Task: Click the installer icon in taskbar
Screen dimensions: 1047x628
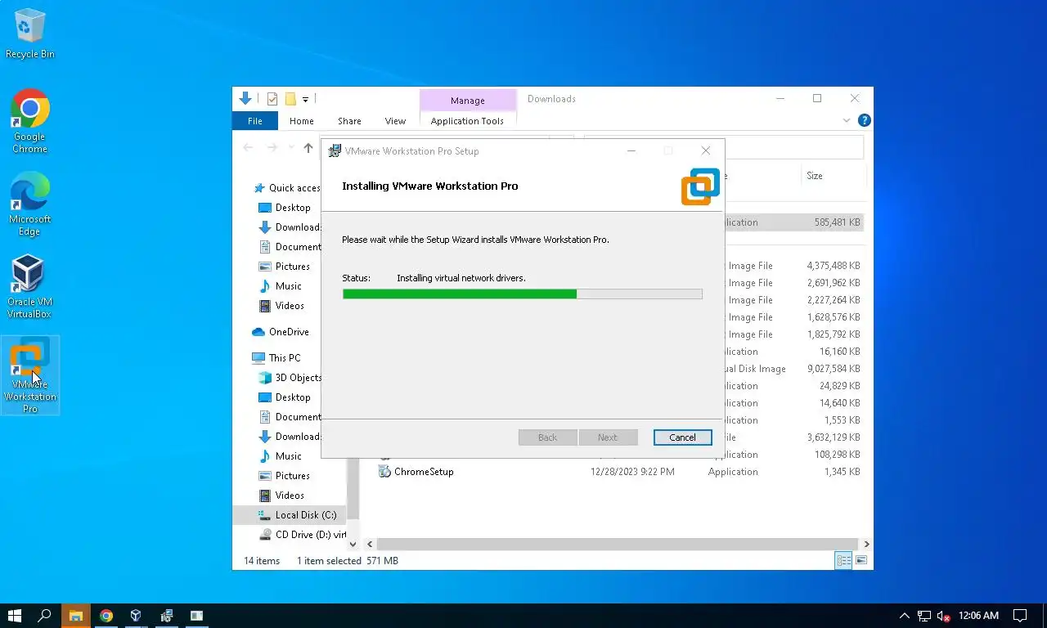Action: [x=166, y=616]
